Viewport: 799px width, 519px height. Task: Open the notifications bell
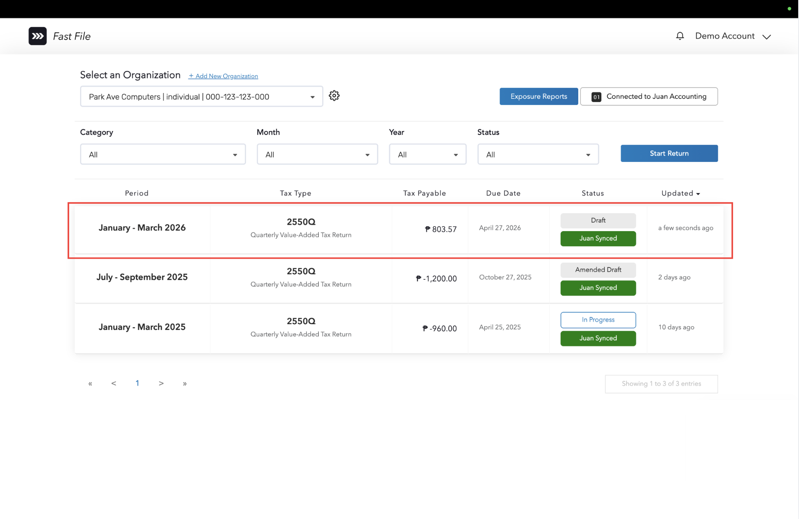click(x=680, y=36)
